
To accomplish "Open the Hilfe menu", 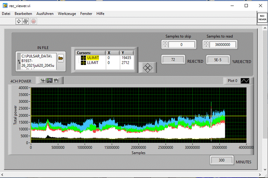I will (100, 14).
